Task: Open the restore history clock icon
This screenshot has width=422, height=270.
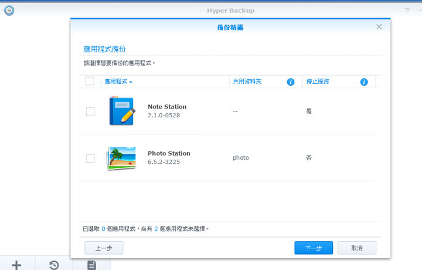Action: 54,265
